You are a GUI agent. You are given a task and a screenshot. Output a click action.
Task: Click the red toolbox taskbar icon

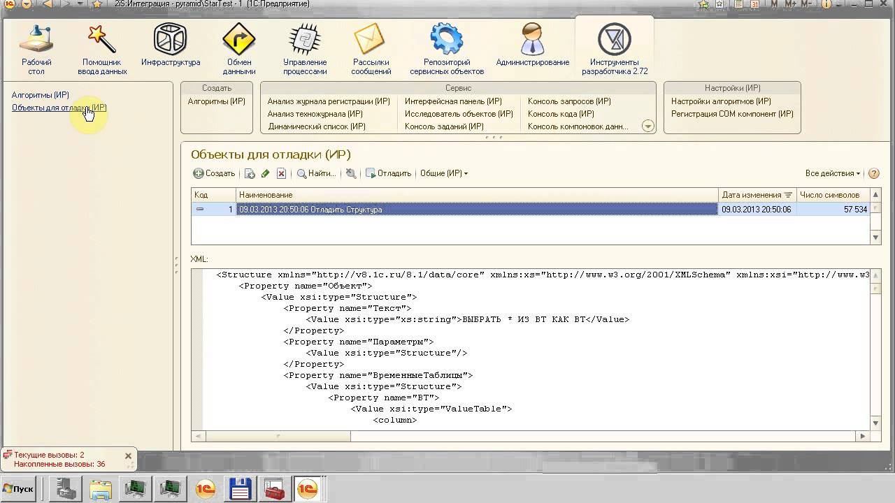274,489
